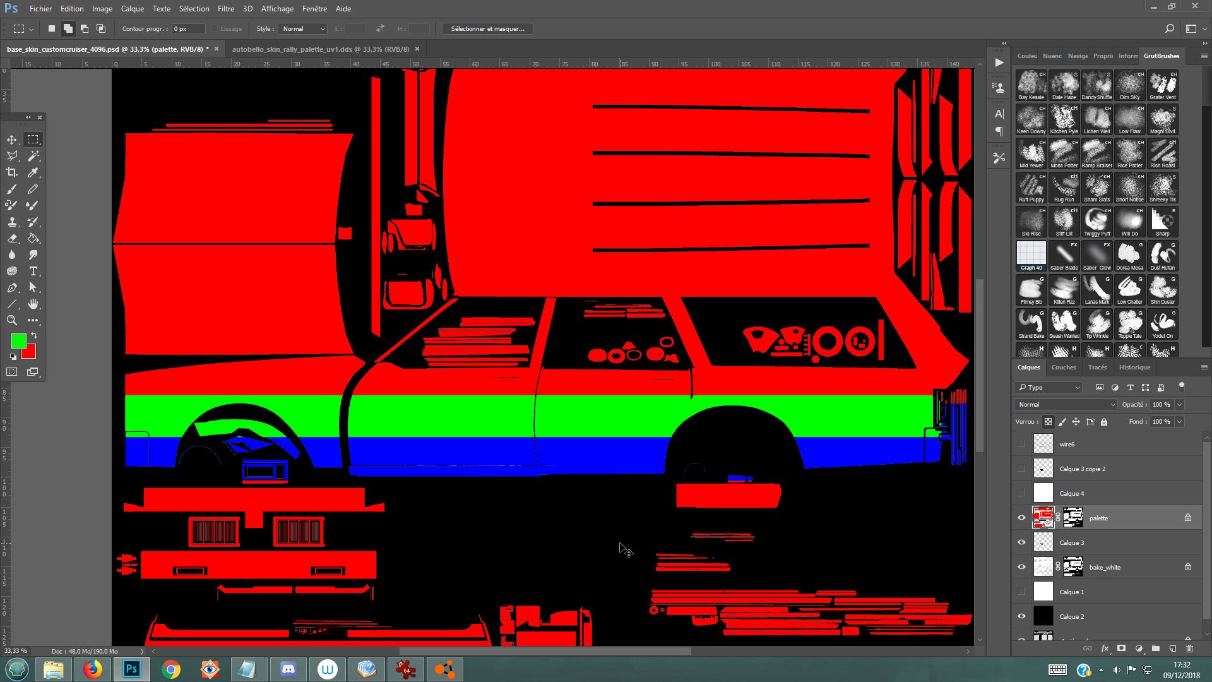Select the Move tool
Image resolution: width=1212 pixels, height=682 pixels.
(x=12, y=140)
